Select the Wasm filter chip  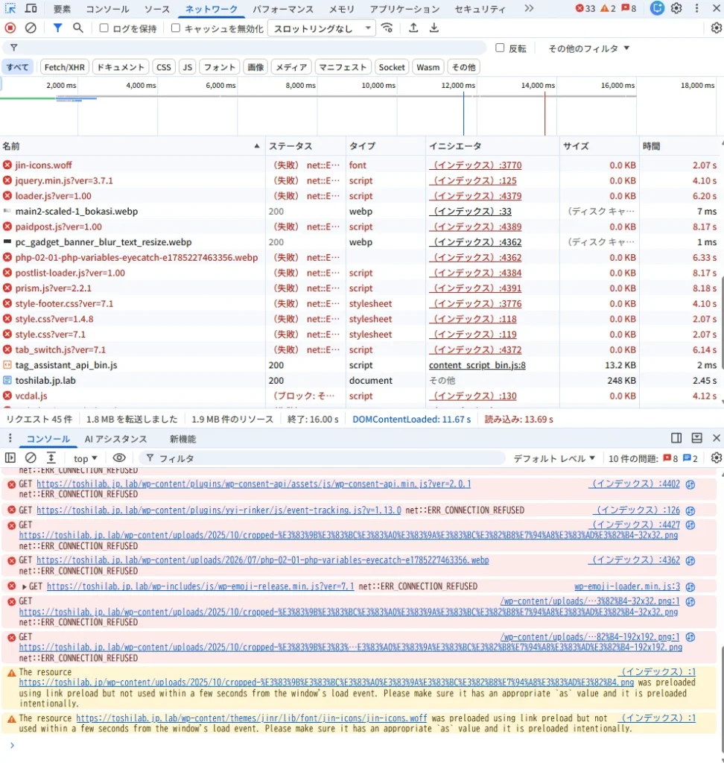pyautogui.click(x=428, y=67)
